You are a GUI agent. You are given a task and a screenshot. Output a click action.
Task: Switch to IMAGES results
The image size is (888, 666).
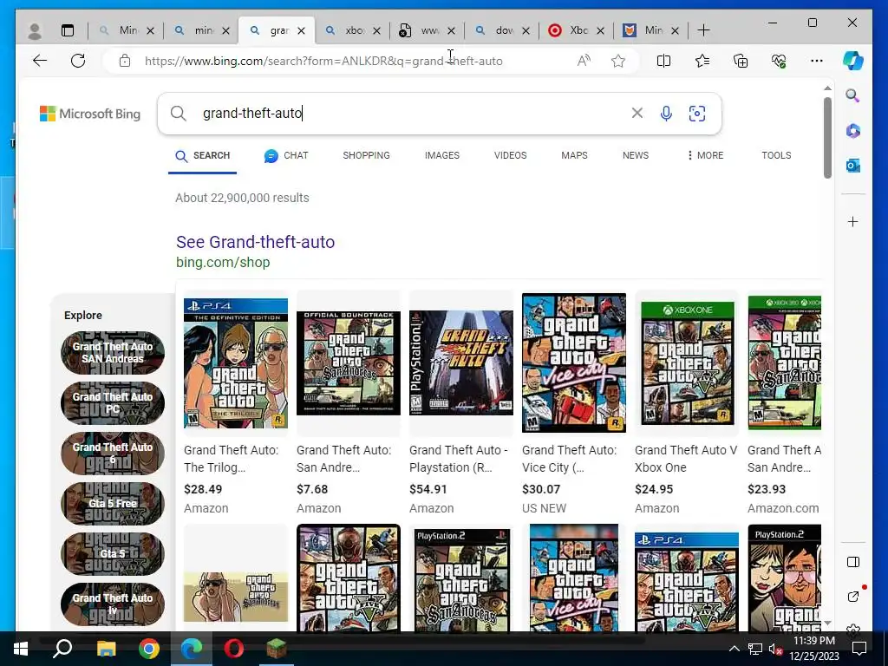point(442,155)
